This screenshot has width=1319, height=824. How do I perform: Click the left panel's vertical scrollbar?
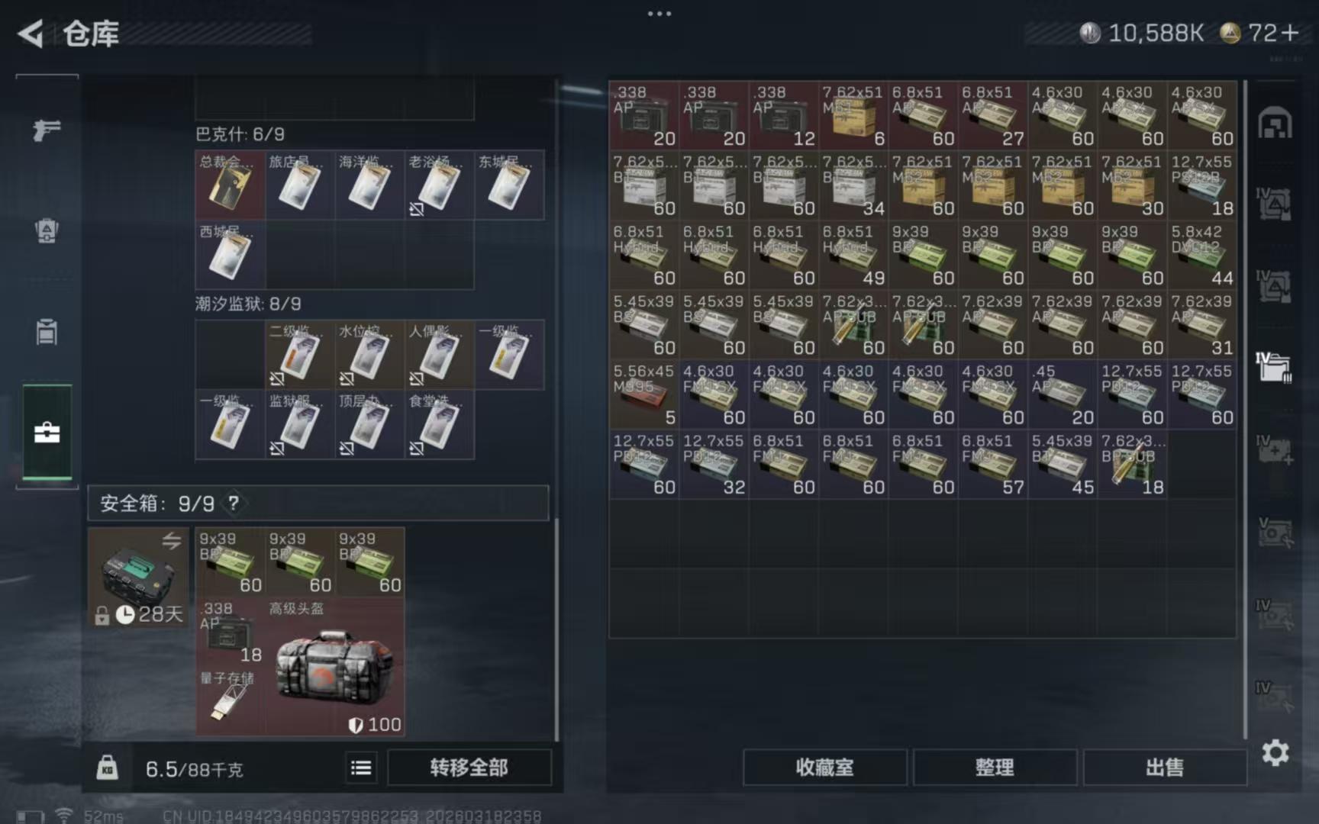[x=556, y=629]
